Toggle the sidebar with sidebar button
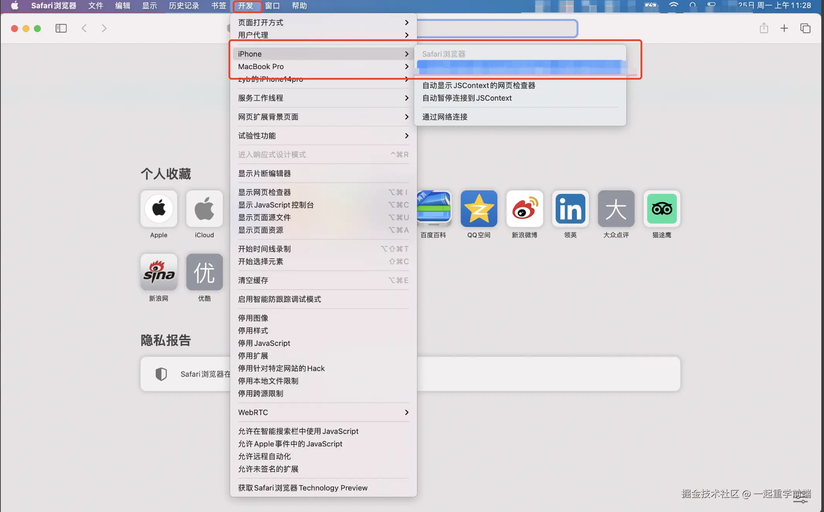 (61, 28)
